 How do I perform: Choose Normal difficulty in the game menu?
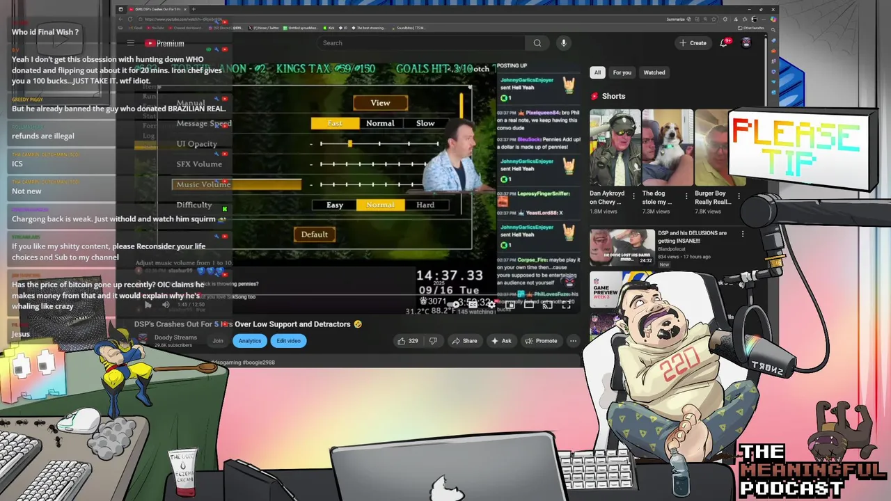point(380,205)
